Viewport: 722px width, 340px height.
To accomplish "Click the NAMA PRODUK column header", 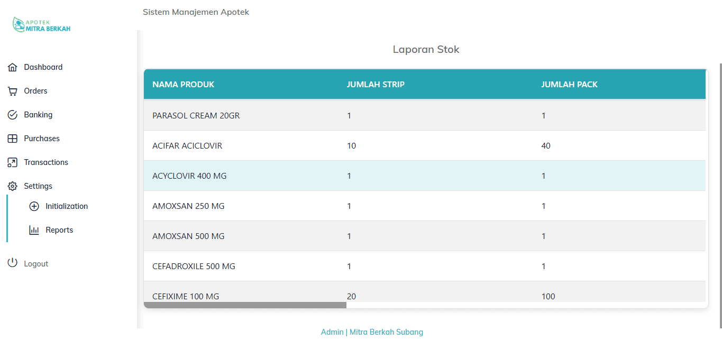I will click(x=184, y=85).
